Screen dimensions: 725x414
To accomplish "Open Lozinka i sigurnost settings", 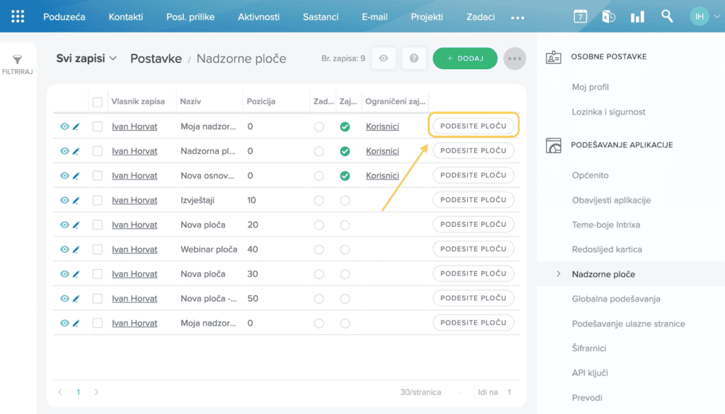I will pos(608,112).
